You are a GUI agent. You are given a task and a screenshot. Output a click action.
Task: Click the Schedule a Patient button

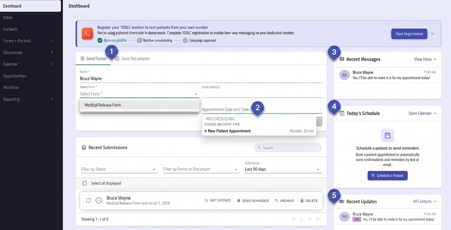click(x=388, y=176)
